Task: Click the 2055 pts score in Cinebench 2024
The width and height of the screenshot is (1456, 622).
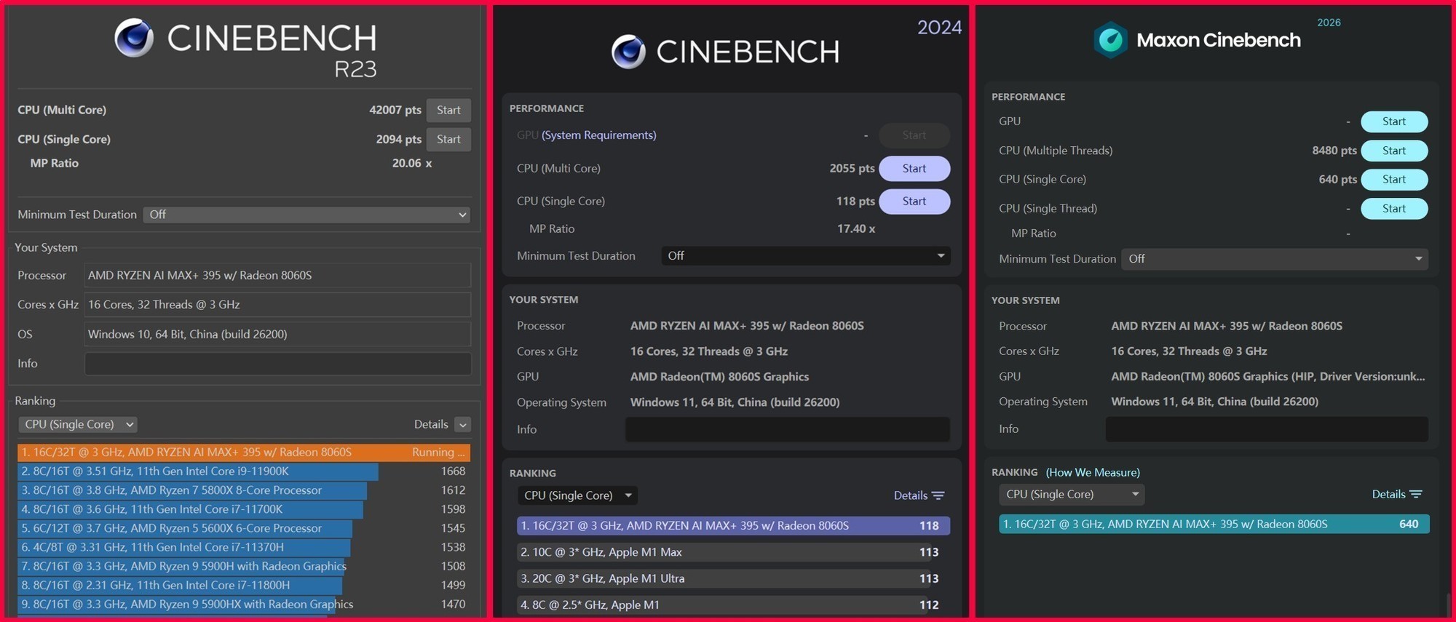Action: pyautogui.click(x=852, y=168)
